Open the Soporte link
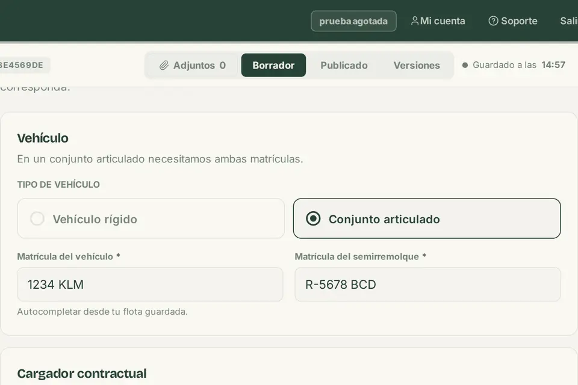Screen dimensions: 578x385 pos(513,21)
